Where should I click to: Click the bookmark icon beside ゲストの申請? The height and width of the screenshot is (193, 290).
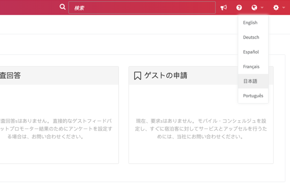pos(138,76)
